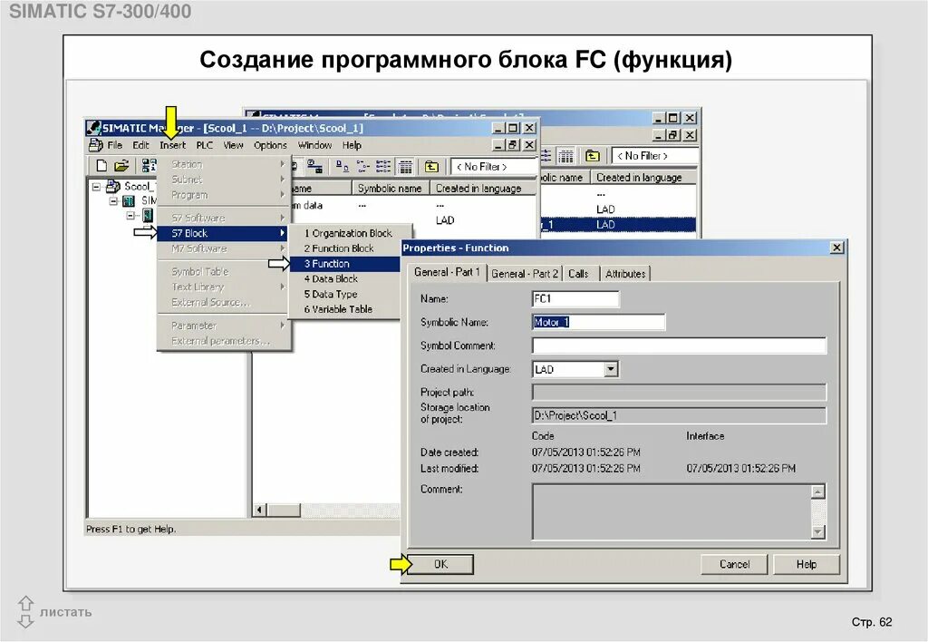
Task: Click the Storage location path field
Action: (679, 416)
